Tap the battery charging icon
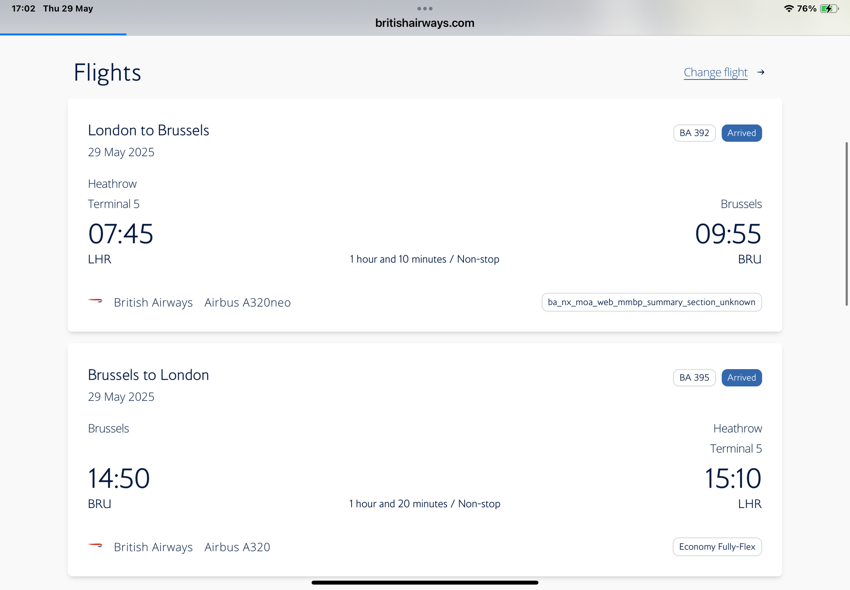This screenshot has width=850, height=590. 829,8
